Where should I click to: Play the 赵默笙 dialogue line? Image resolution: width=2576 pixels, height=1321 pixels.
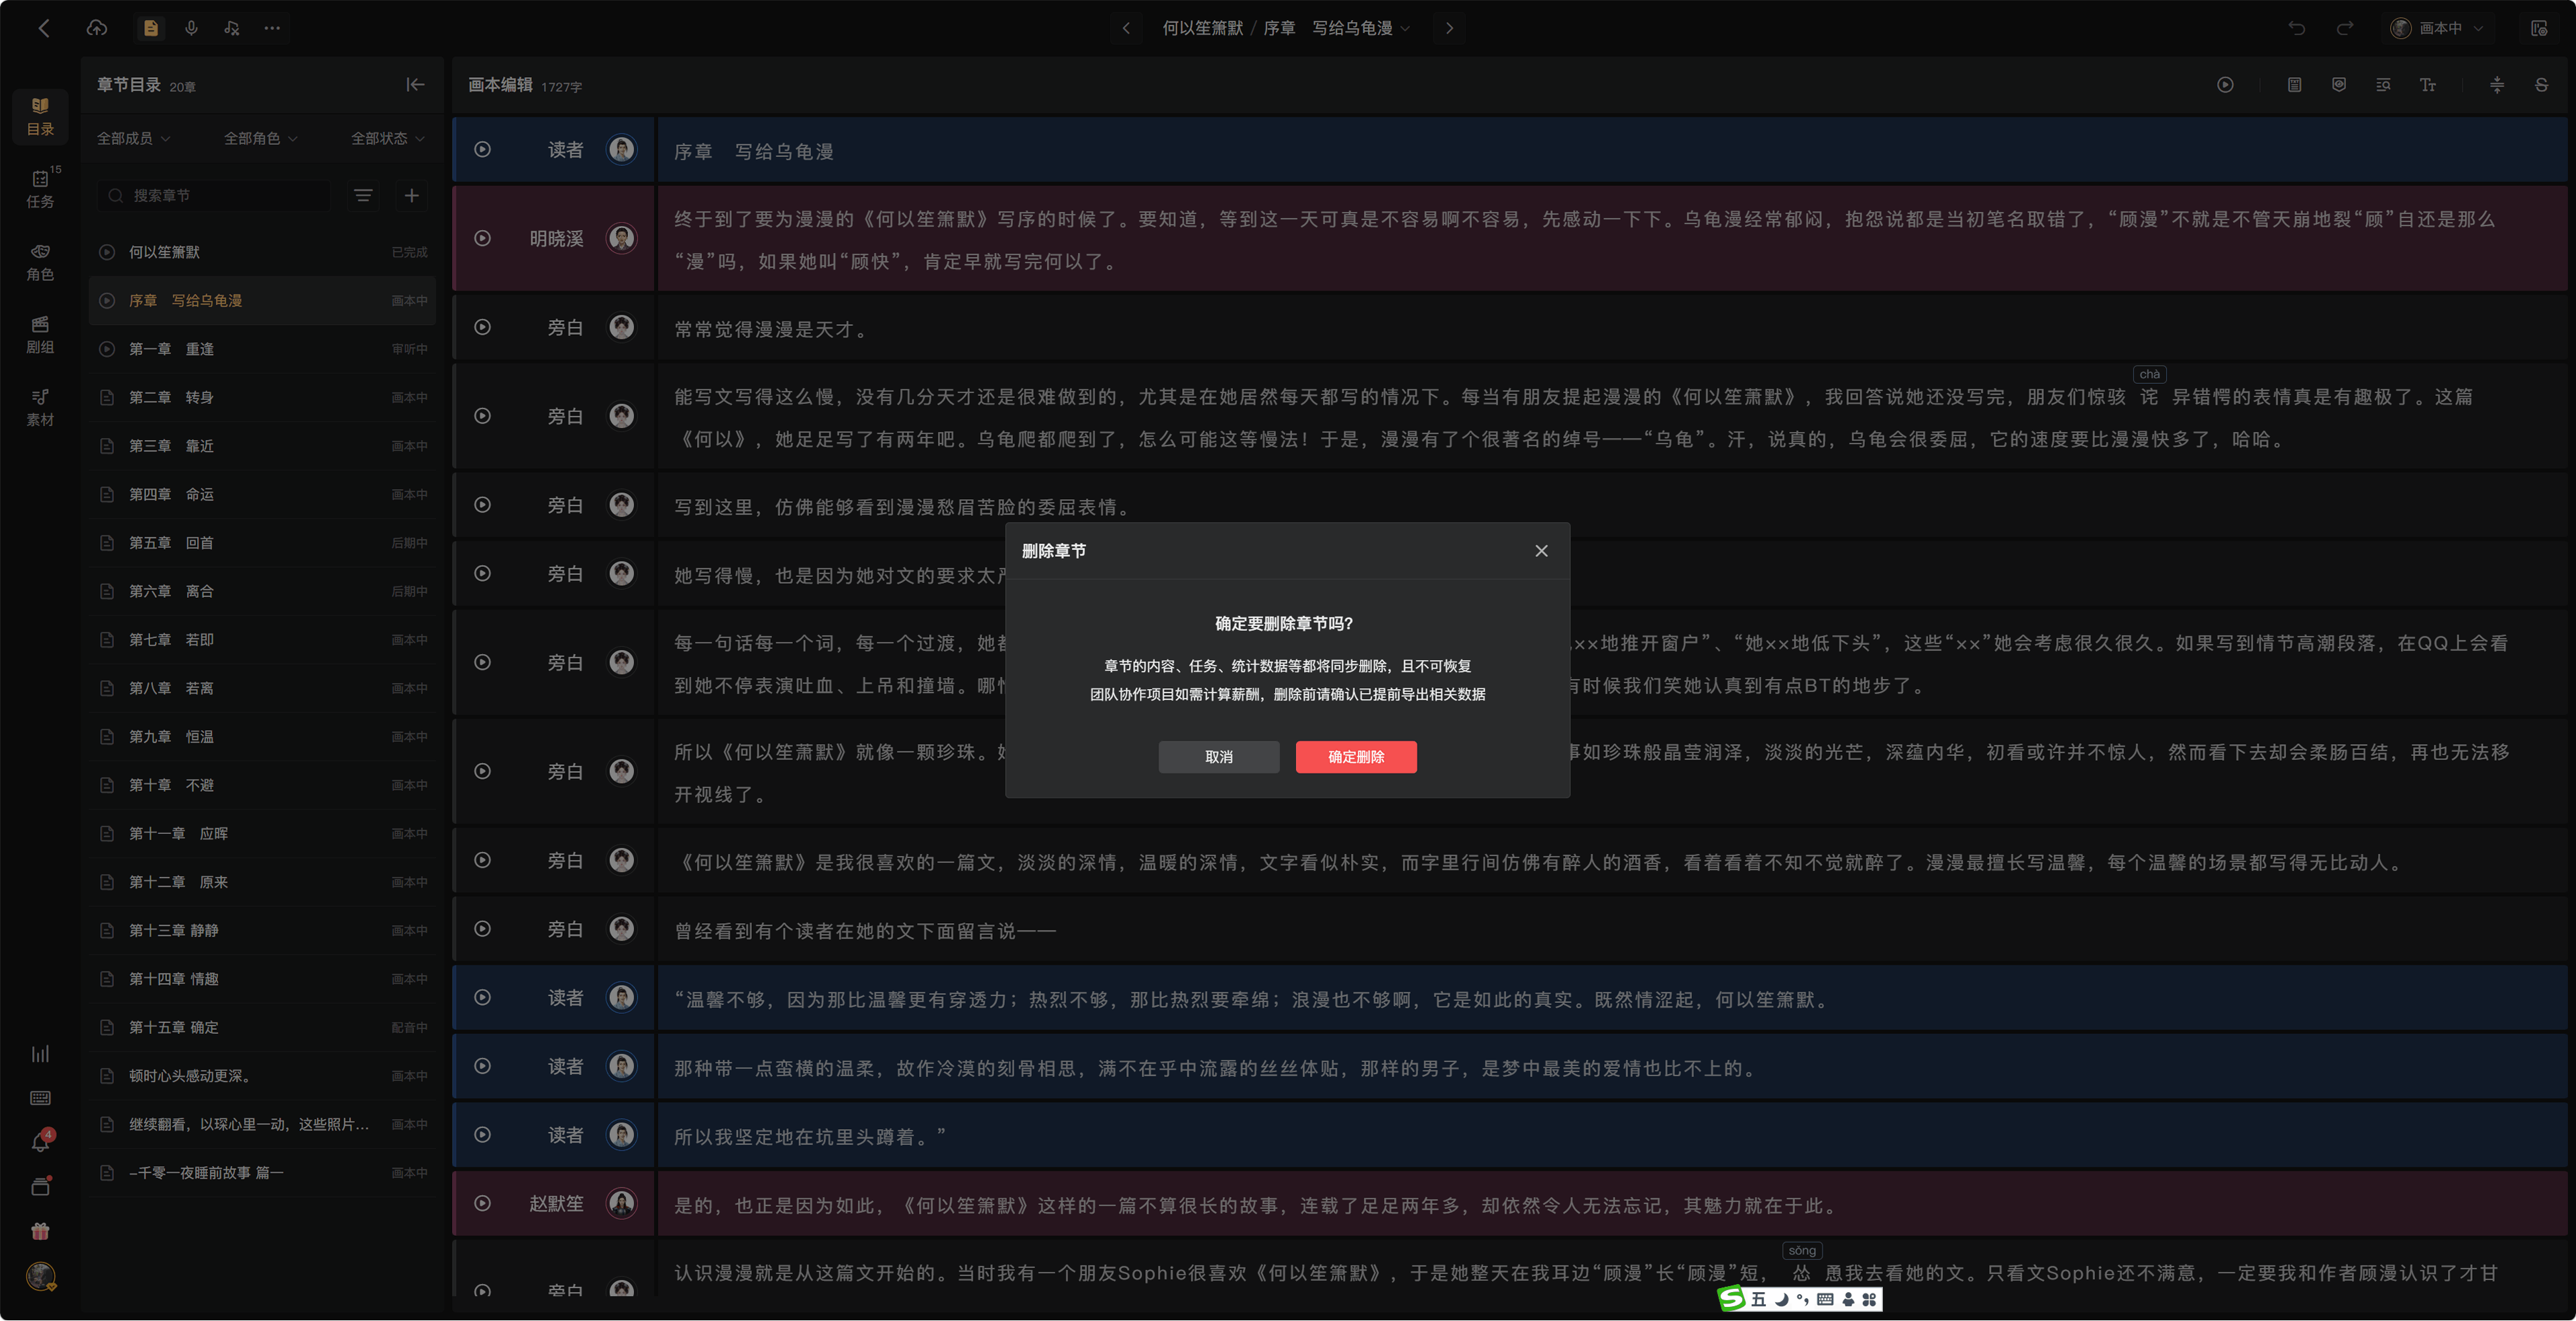482,1203
